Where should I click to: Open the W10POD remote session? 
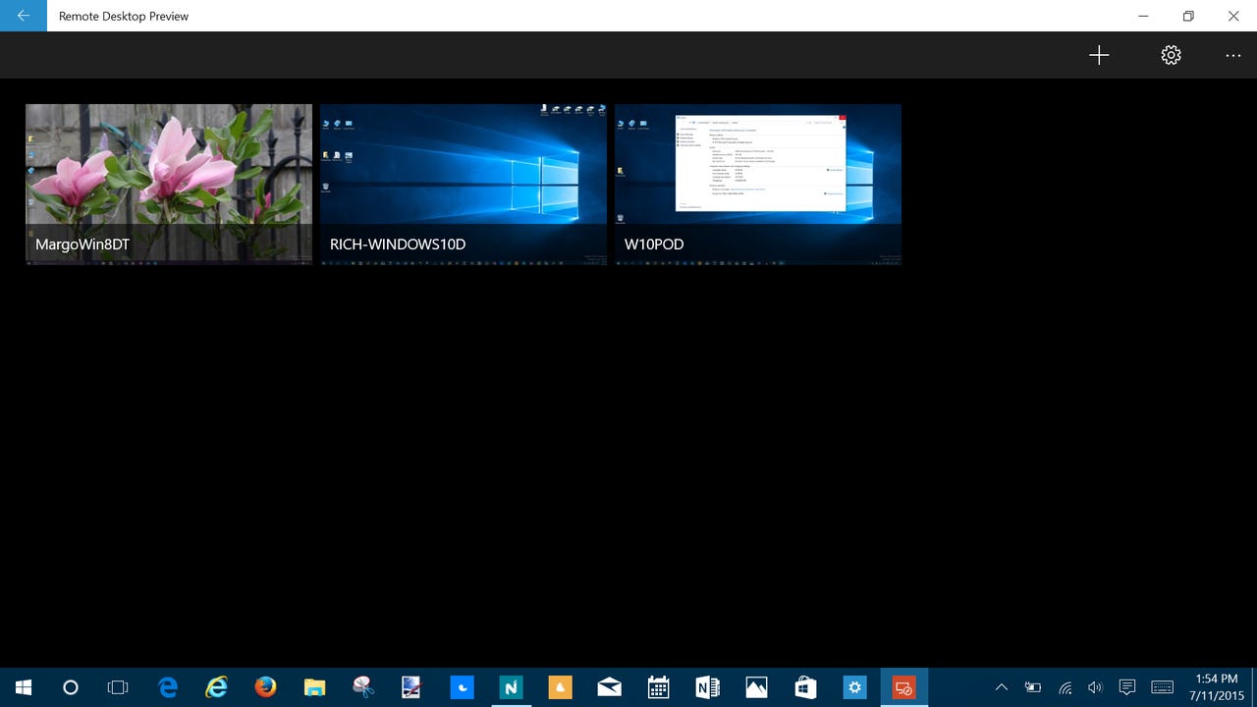coord(757,184)
